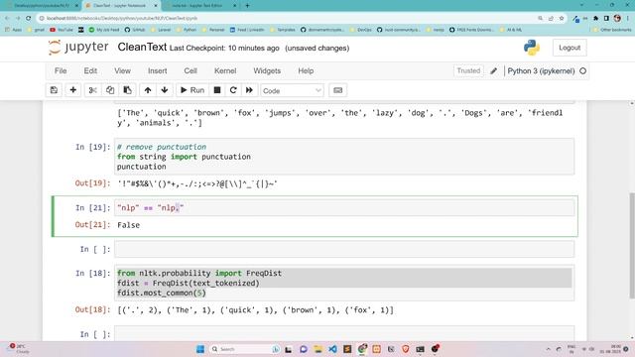Click the empty cell below Out[21]
Screen dimensions: 635x357
pos(344,249)
